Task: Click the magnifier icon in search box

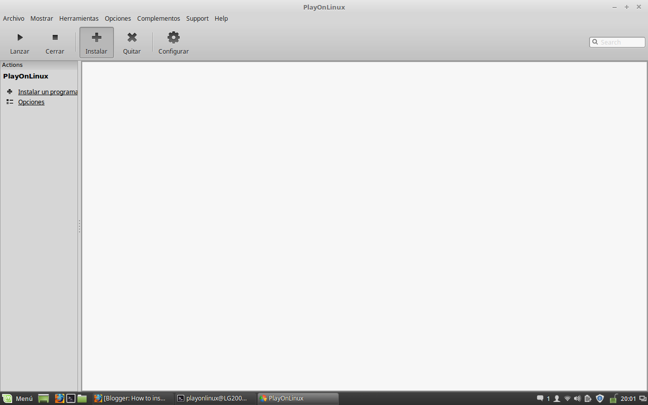Action: (595, 42)
